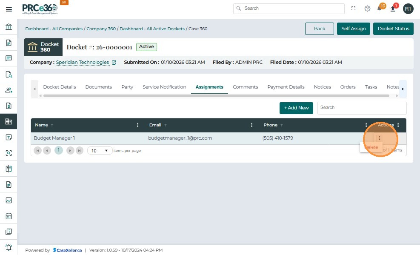
Task: Open the dollar document sidebar icon
Action: (9, 106)
